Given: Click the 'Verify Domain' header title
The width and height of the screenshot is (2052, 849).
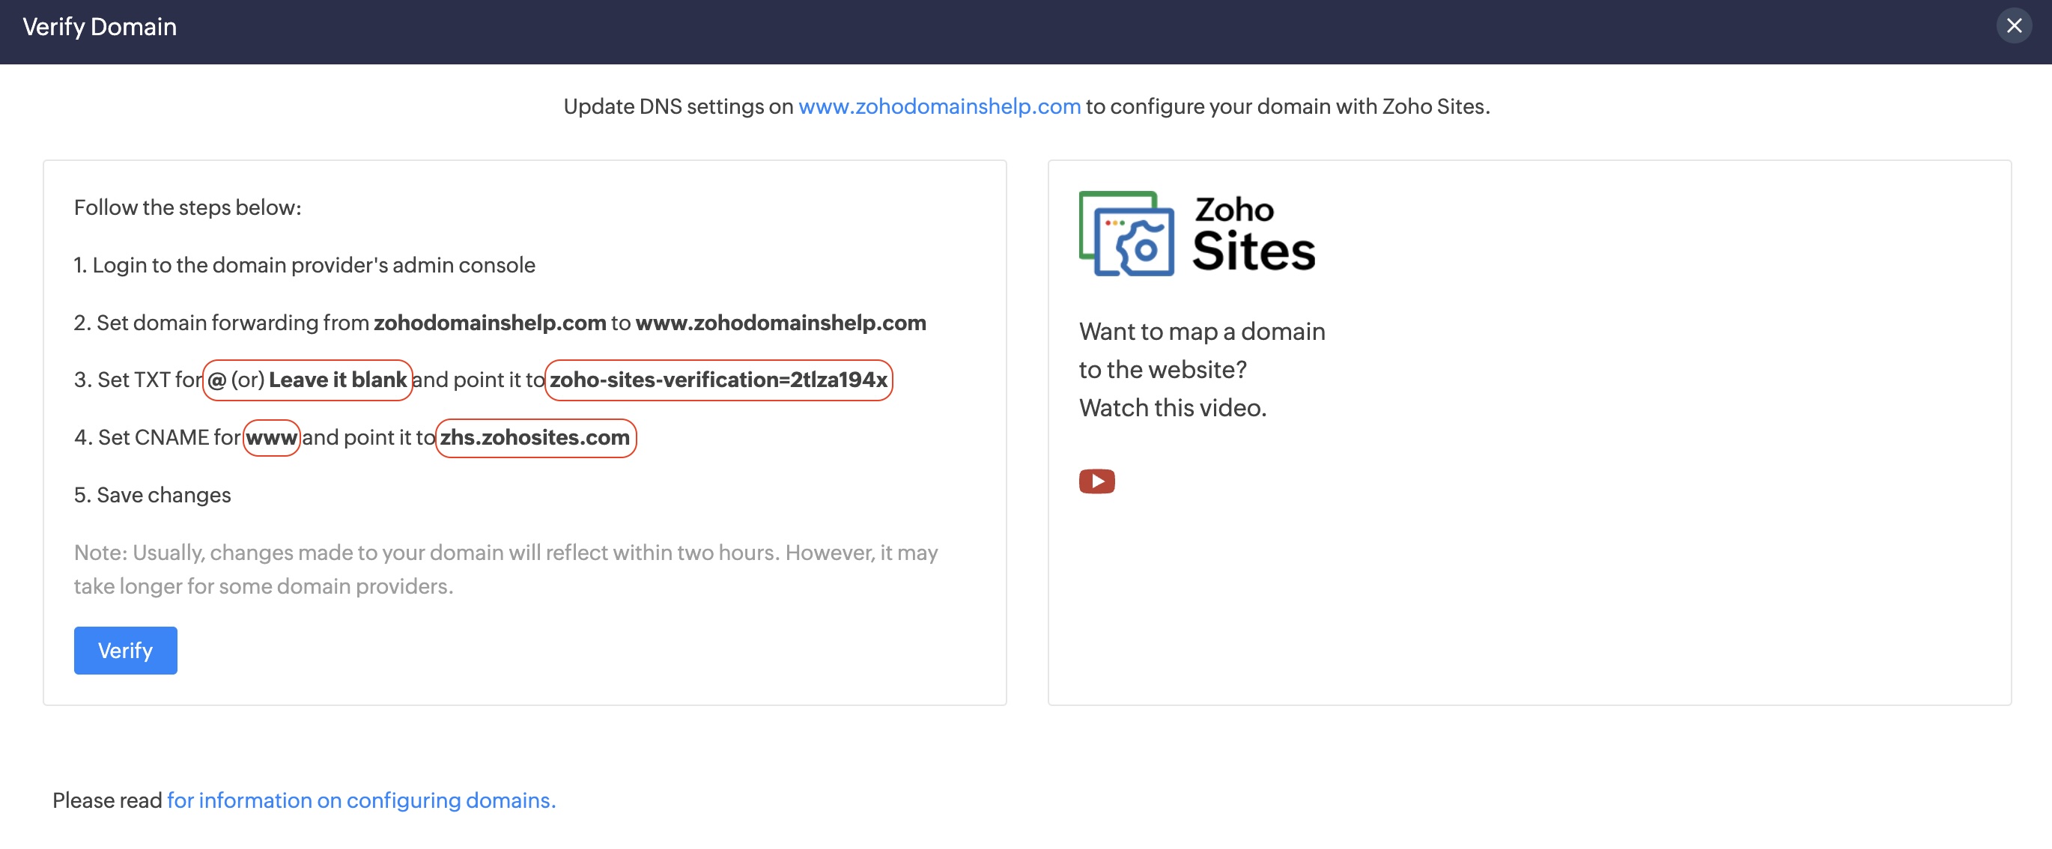Looking at the screenshot, I should (x=100, y=27).
